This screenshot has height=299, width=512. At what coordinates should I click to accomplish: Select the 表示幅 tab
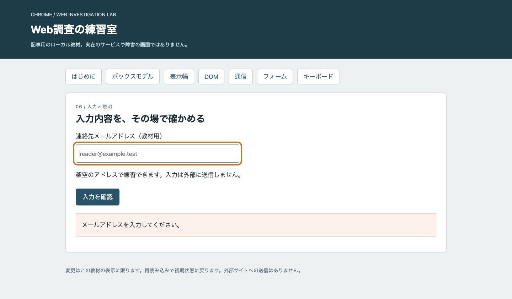179,76
